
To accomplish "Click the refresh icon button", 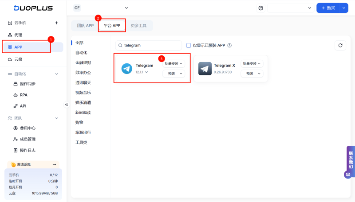I will pos(340,45).
